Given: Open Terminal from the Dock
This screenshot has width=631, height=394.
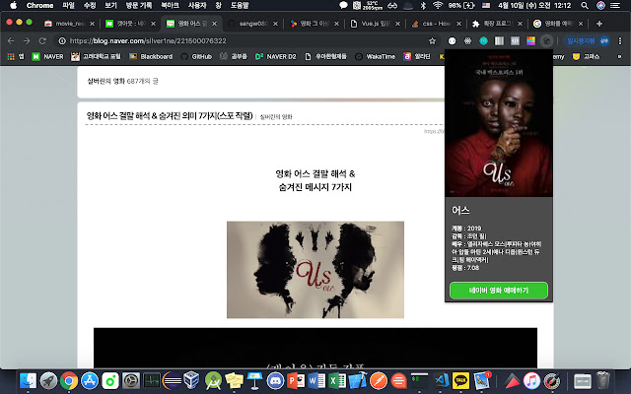Looking at the screenshot, I should 420,380.
